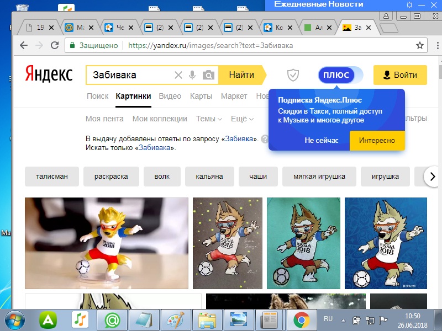Click the question mark help icon
The height and width of the screenshot is (331, 442).
point(265,139)
